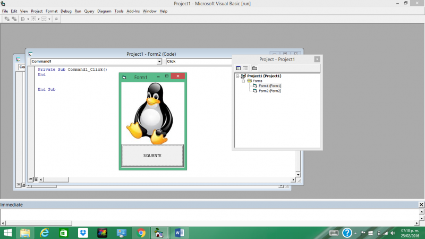Open the Add-Ins menu
The width and height of the screenshot is (425, 239).
[x=133, y=11]
